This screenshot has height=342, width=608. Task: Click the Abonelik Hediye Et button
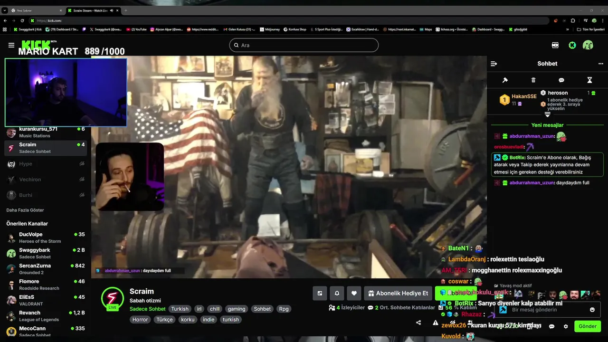pos(398,294)
